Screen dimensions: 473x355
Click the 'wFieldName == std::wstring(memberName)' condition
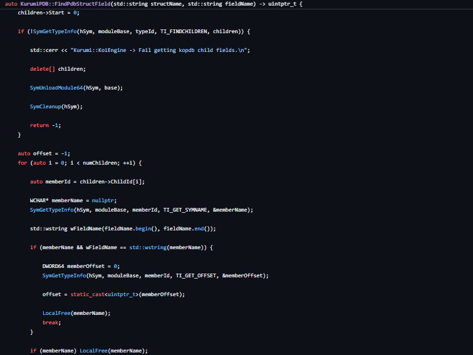[147, 247]
